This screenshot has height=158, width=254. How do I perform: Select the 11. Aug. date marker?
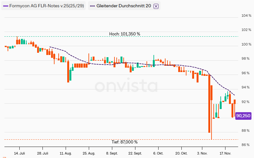[x=65, y=153]
